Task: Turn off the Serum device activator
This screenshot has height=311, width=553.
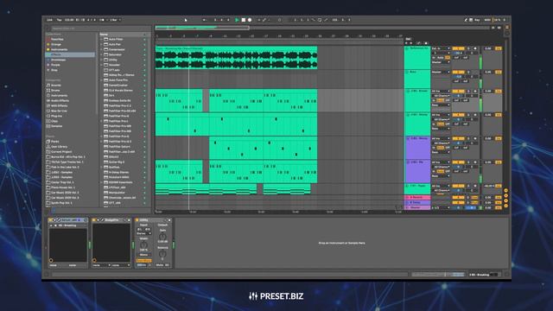Action: 50,220
